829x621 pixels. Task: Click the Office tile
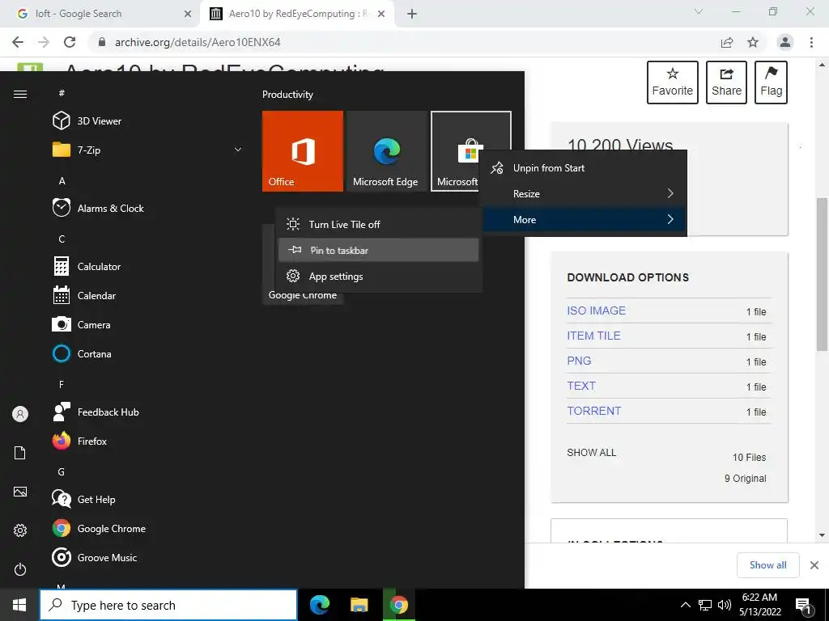click(x=303, y=151)
